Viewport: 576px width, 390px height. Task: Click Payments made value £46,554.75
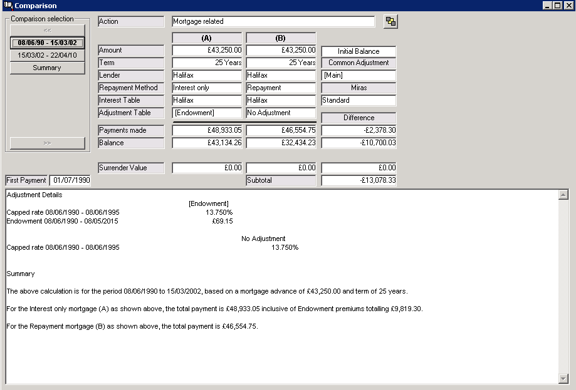(281, 130)
